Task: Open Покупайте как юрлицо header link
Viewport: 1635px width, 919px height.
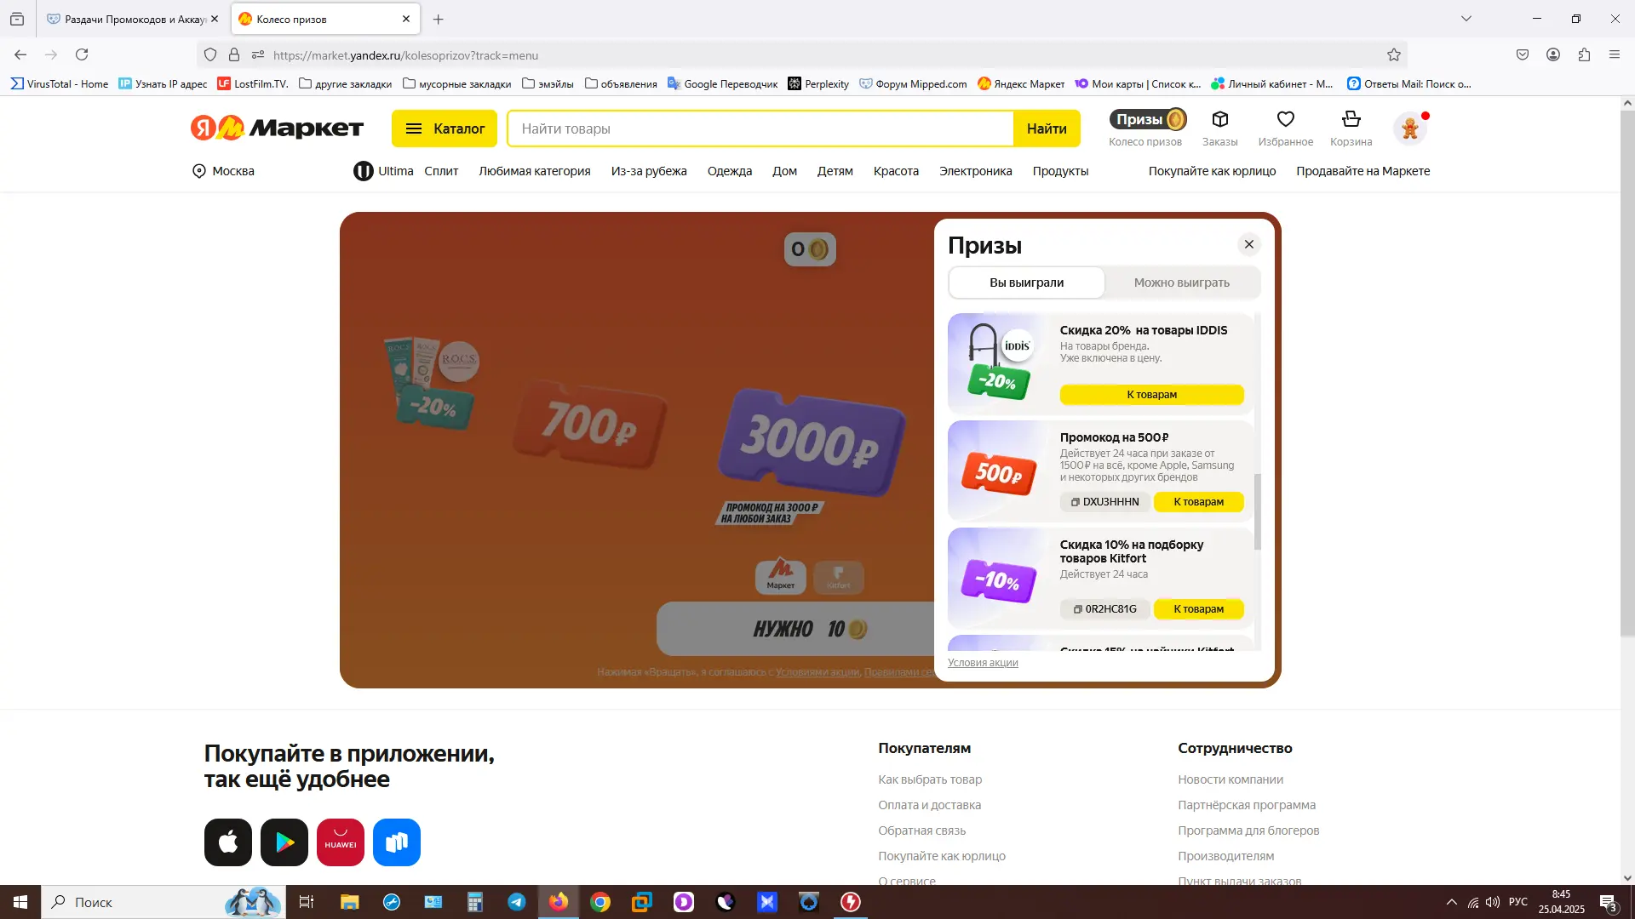Action: click(1212, 171)
